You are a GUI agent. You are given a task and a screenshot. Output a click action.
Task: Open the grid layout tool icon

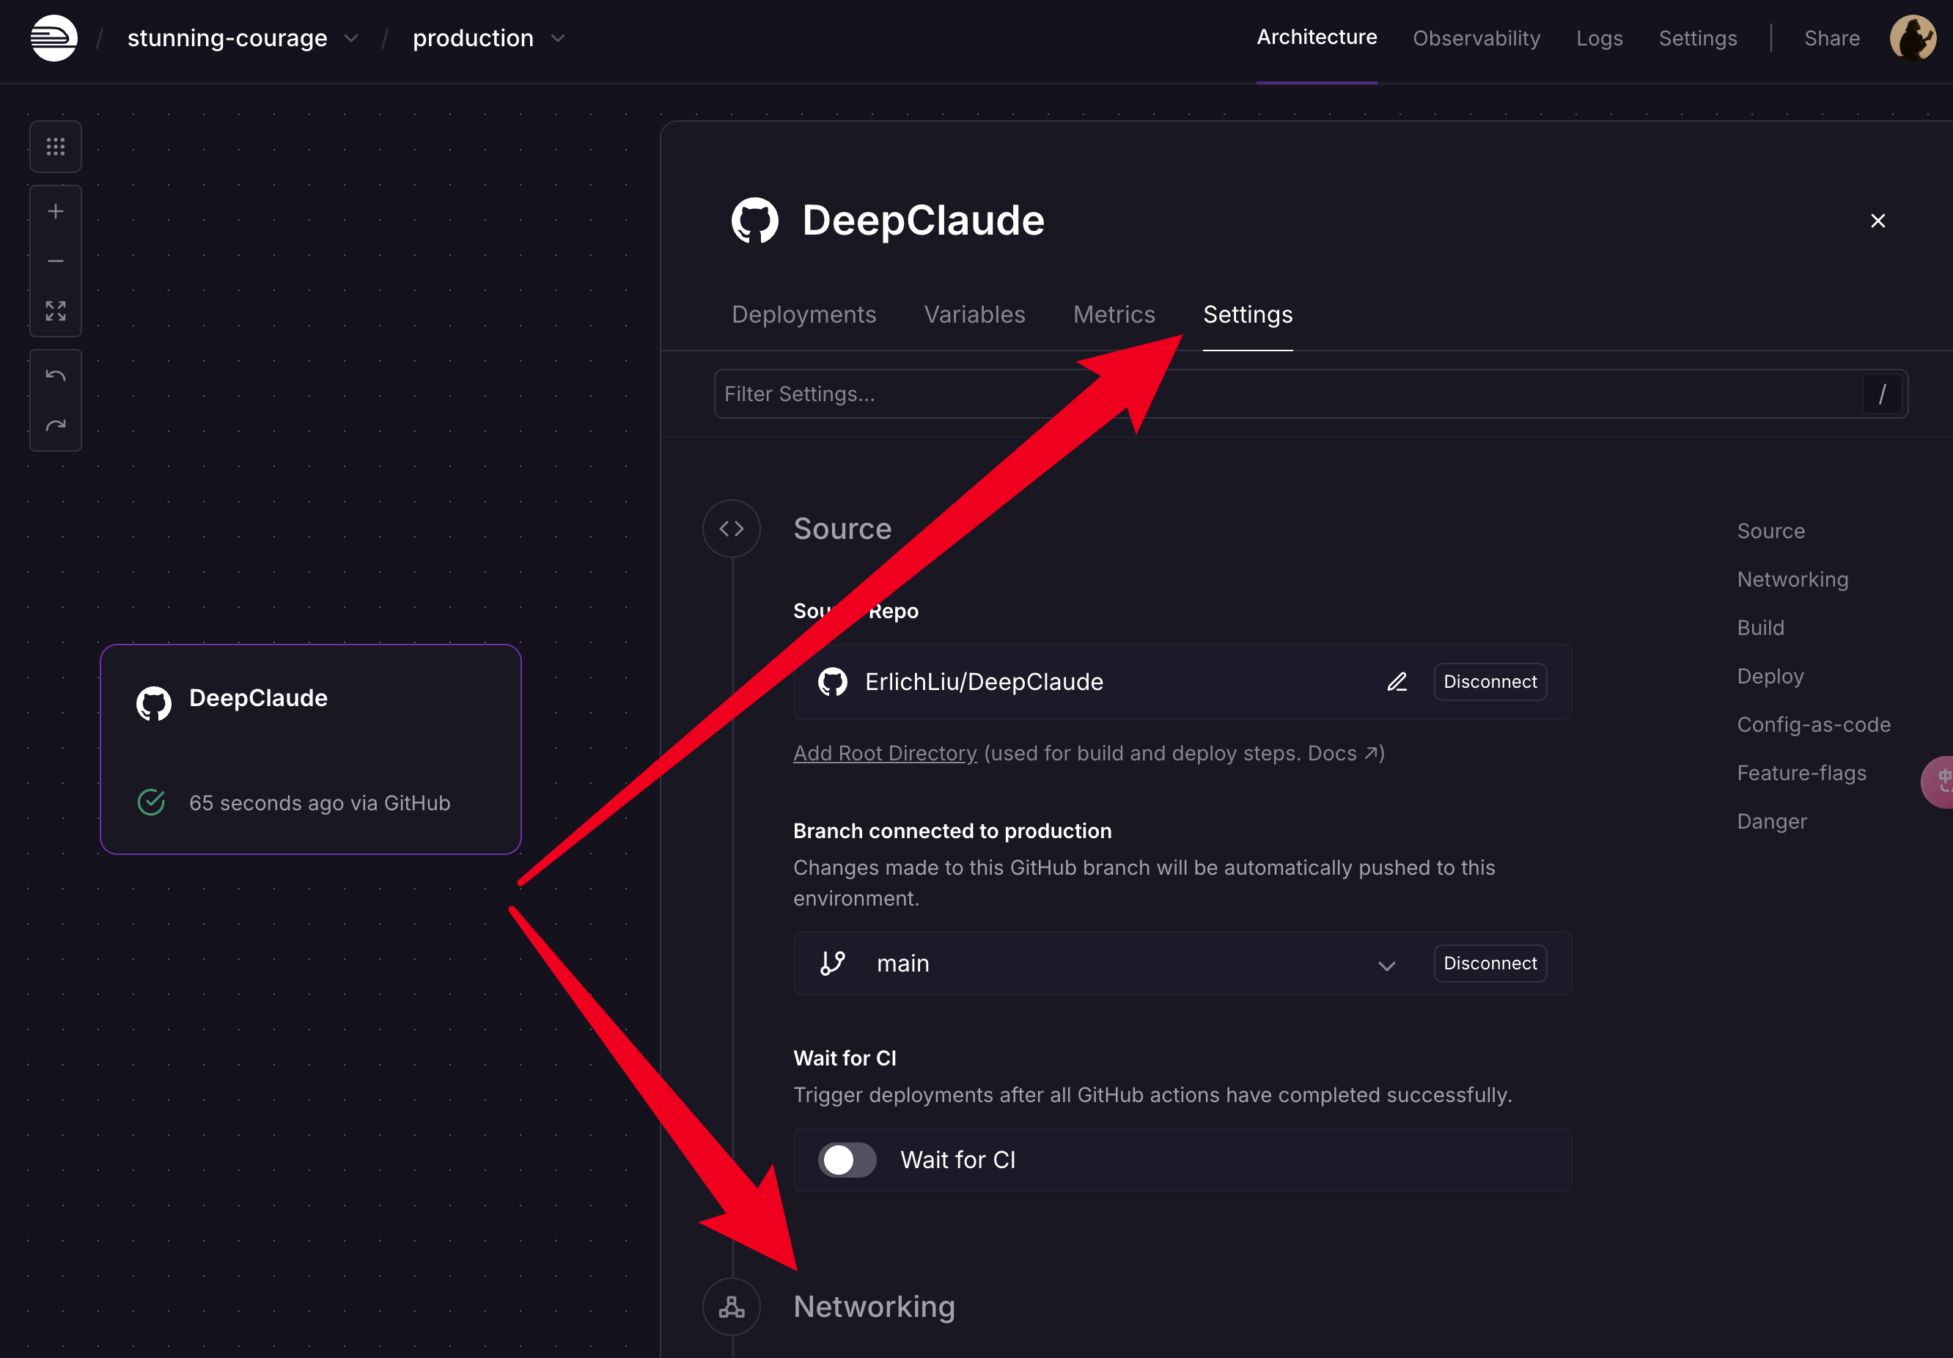55,147
